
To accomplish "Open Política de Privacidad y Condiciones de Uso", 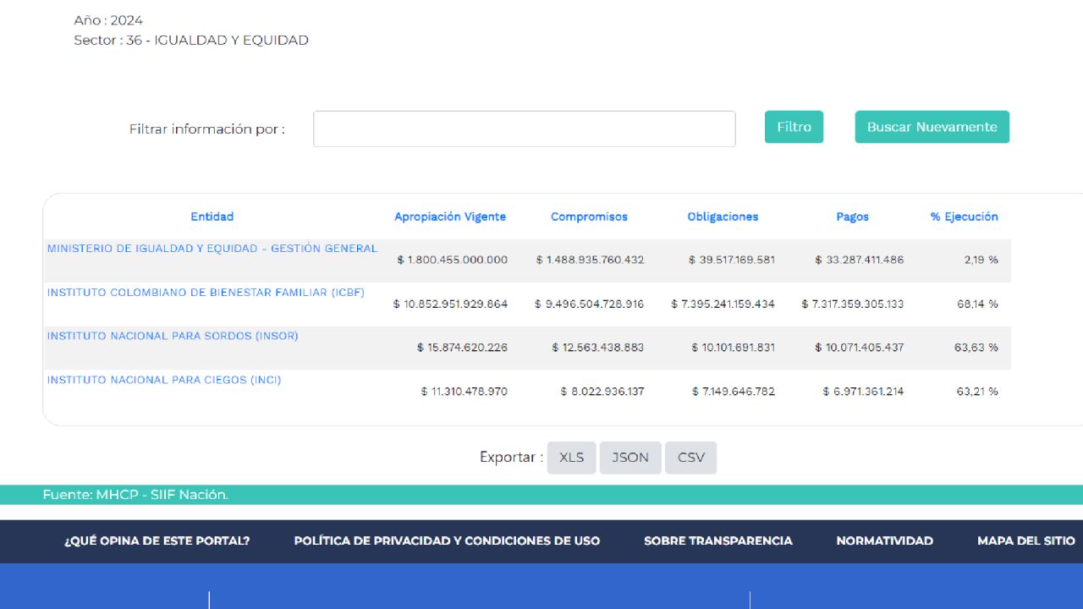I will (447, 541).
